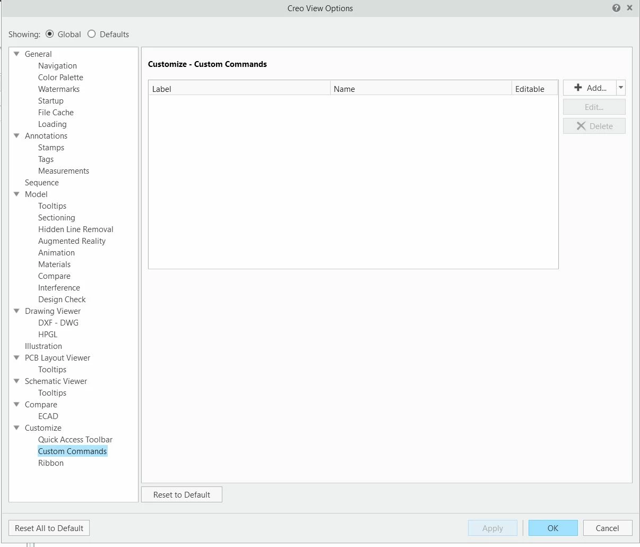640x547 pixels.
Task: Open the Design Check options page
Action: 62,299
